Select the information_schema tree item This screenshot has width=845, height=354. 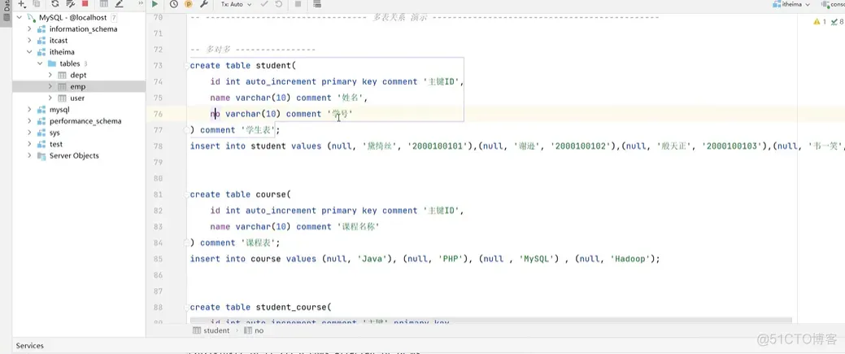[83, 29]
